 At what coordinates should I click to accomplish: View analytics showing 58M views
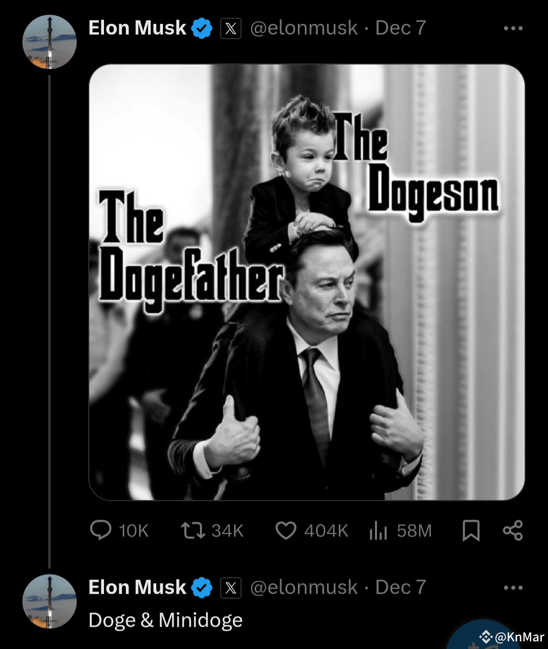pos(379,531)
